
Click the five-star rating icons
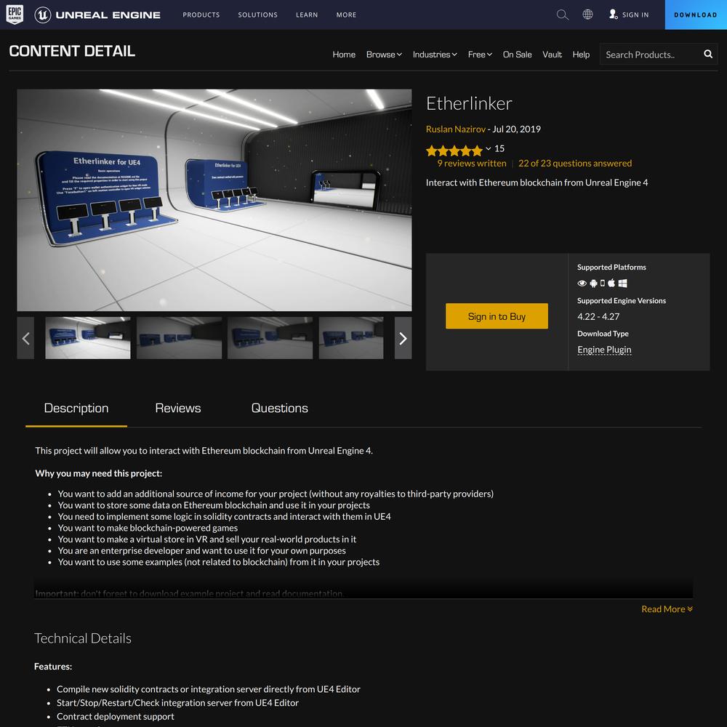[454, 150]
